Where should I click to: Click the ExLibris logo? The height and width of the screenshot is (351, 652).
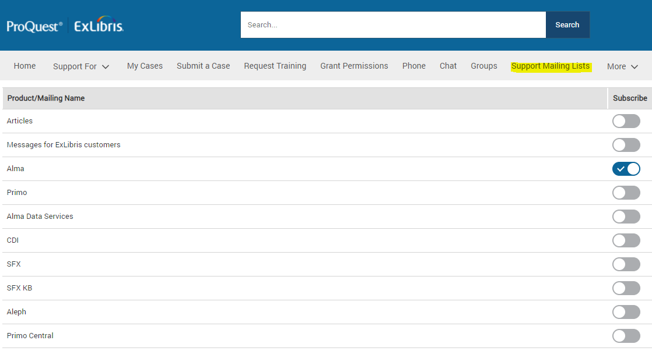coord(99,24)
